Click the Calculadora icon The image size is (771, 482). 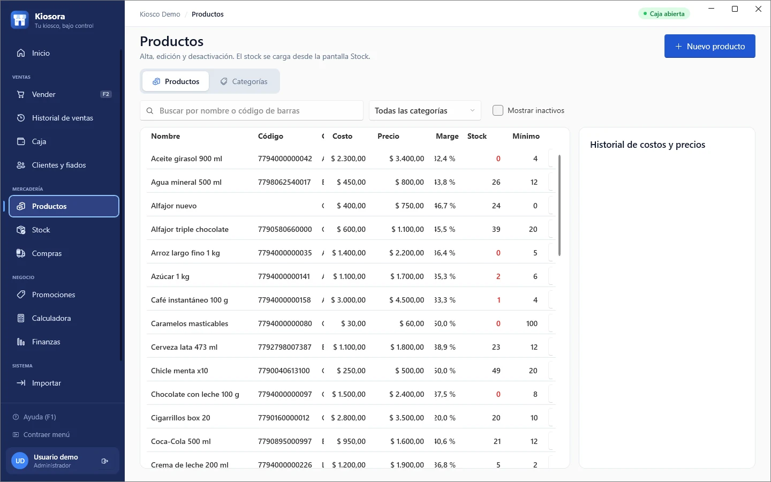[21, 318]
